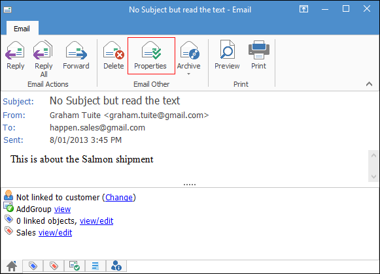Open the list lines footer tab

coord(95,266)
